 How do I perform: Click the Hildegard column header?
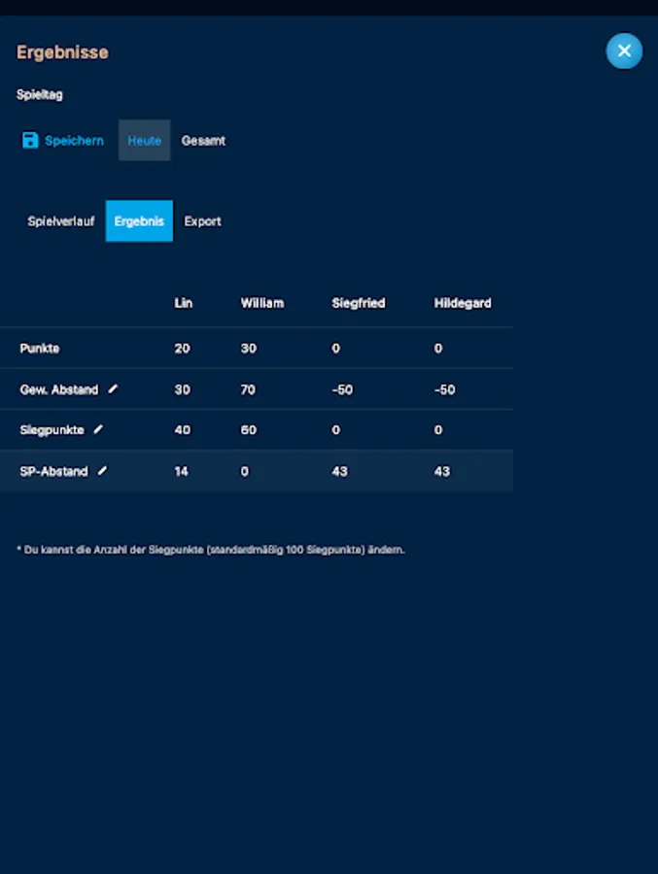[x=463, y=303]
